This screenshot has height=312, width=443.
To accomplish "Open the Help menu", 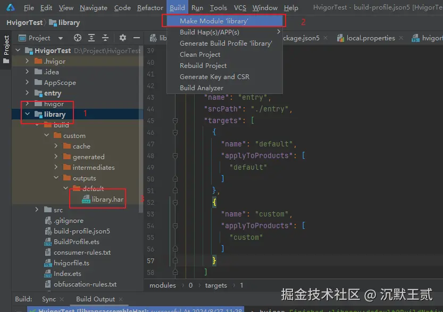I will click(291, 8).
